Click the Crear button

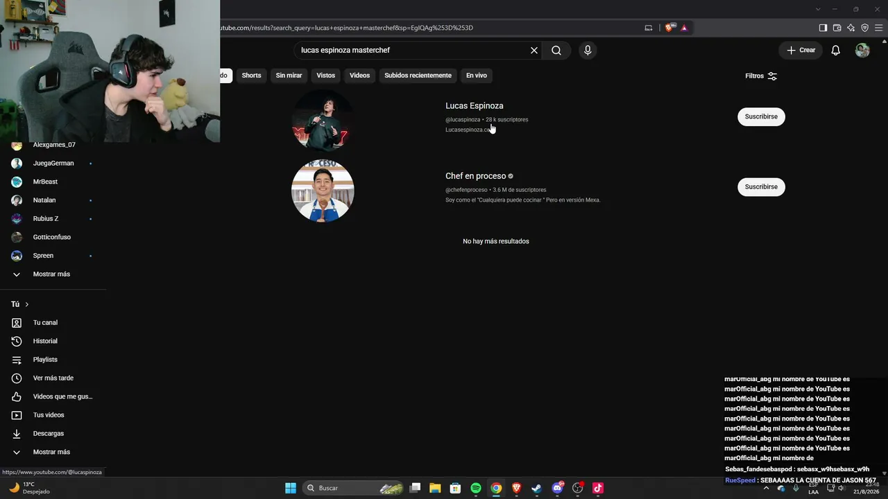pos(801,50)
